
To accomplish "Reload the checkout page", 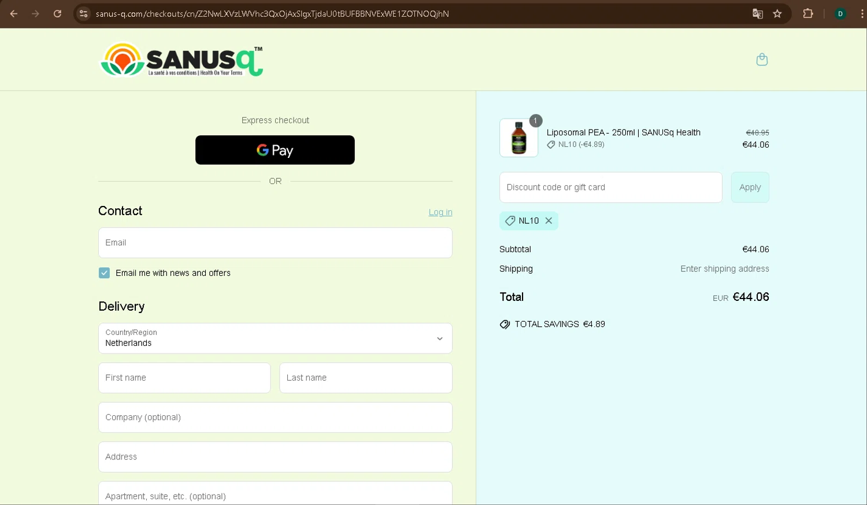I will coord(57,14).
